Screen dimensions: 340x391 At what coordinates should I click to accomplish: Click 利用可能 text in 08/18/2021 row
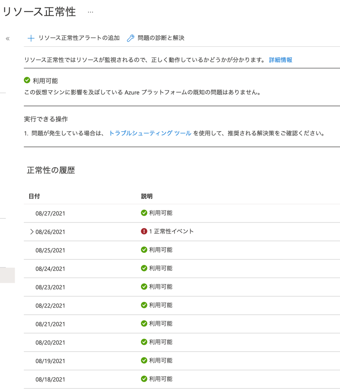point(161,379)
